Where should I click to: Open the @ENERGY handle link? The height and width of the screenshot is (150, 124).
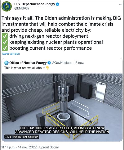[x=22, y=8]
